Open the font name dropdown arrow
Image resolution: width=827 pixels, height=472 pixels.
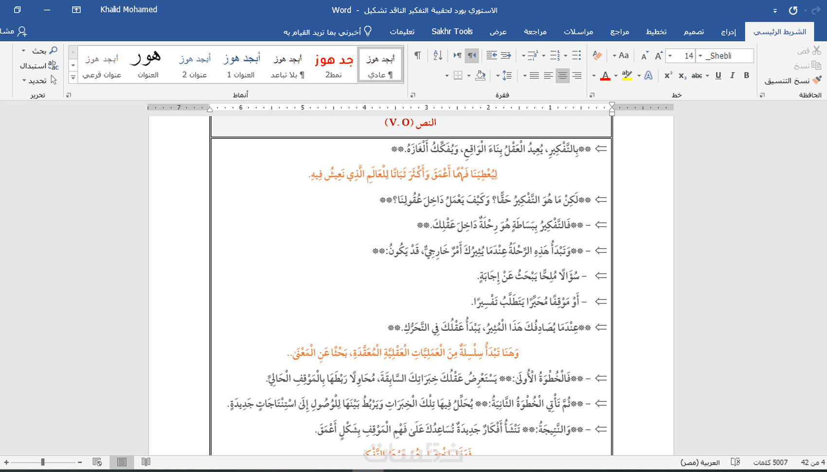click(701, 55)
